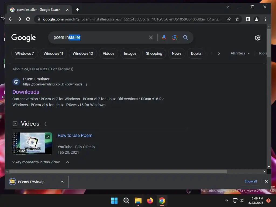Close the downloads bar
The width and height of the screenshot is (276, 207).
266,181
